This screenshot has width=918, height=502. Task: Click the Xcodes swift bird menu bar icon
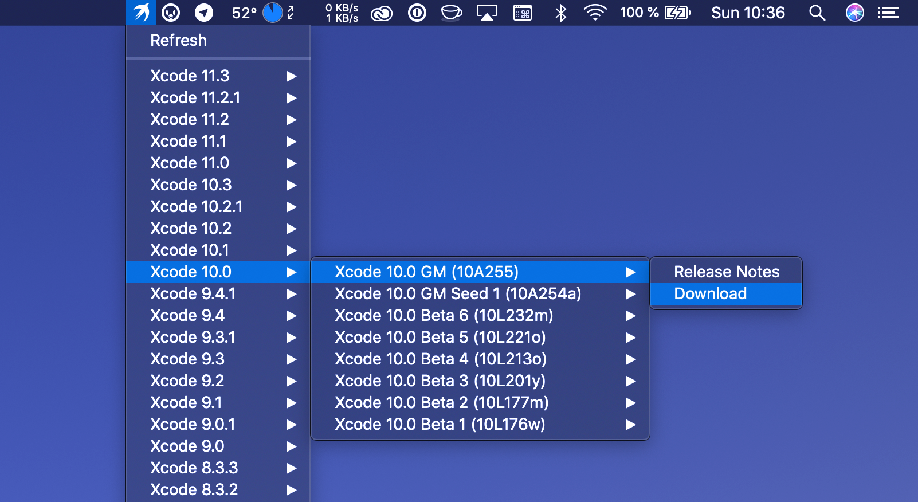point(141,13)
